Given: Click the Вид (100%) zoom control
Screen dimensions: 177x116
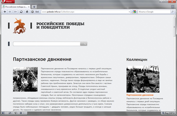Looking at the screenshot, I should (x=168, y=113).
